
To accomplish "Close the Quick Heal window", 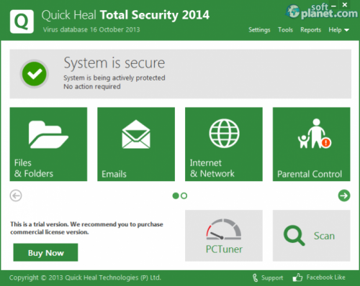I will pos(345,5).
